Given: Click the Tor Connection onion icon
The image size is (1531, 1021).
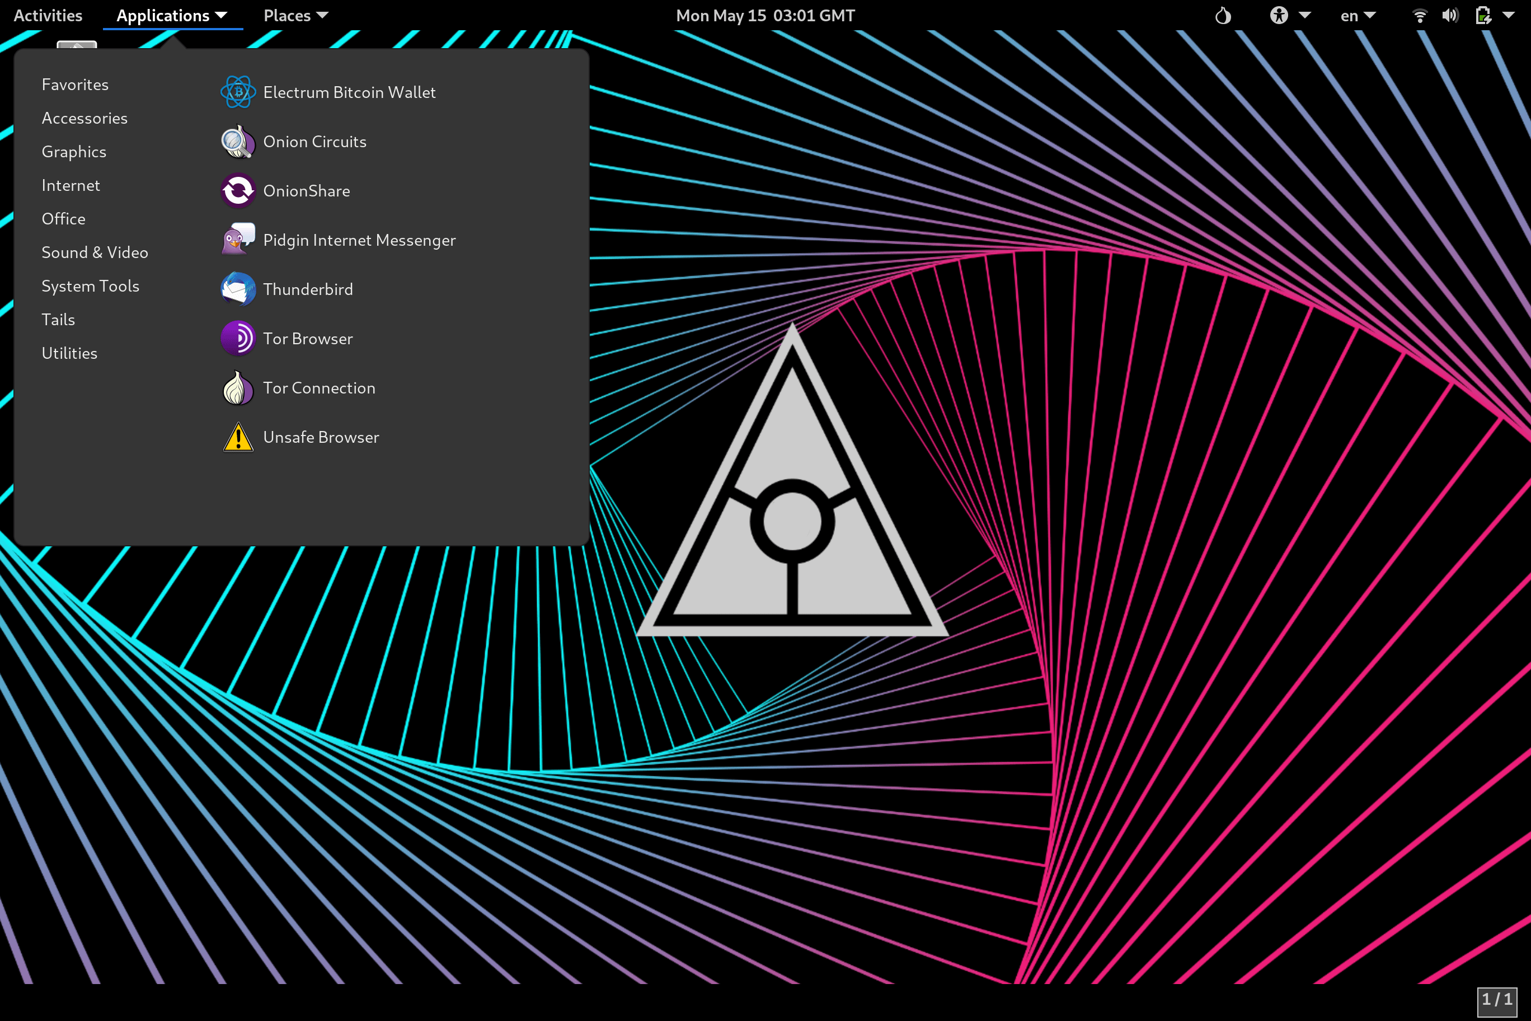Looking at the screenshot, I should click(x=238, y=387).
